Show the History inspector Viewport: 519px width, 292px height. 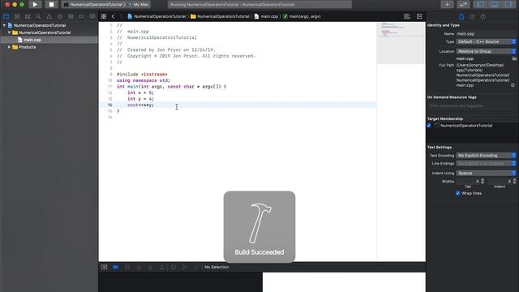[472, 16]
